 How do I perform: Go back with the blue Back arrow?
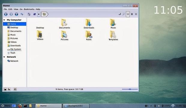(x=6, y=14)
